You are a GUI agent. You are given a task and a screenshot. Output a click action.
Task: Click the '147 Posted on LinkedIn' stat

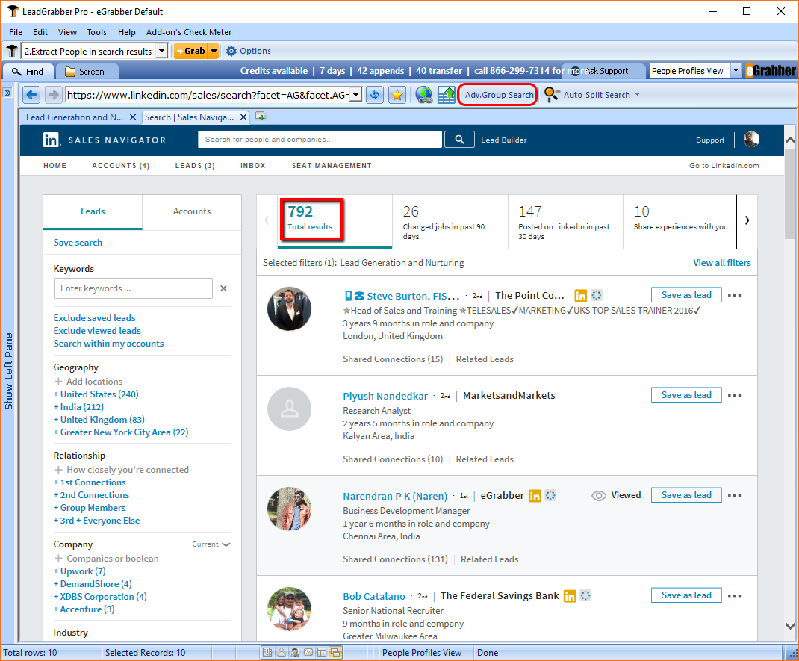pyautogui.click(x=565, y=222)
